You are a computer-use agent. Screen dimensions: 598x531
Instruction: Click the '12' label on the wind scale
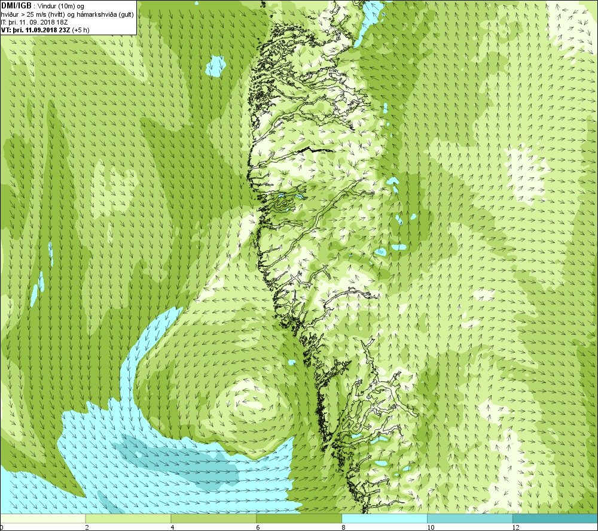click(x=516, y=527)
